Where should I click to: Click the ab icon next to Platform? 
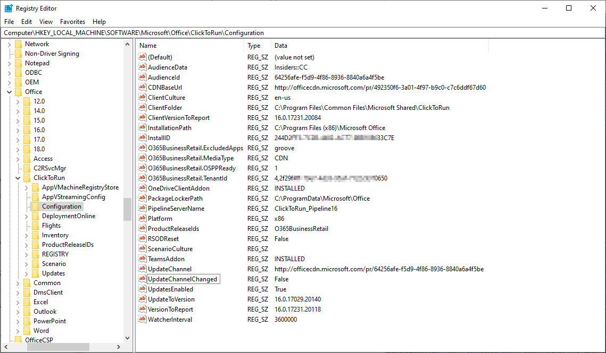click(x=142, y=218)
